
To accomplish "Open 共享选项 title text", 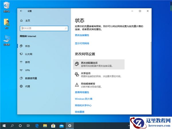I will [x=86, y=73].
